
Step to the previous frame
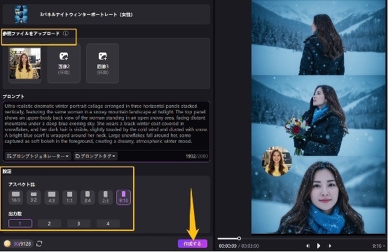point(308,246)
